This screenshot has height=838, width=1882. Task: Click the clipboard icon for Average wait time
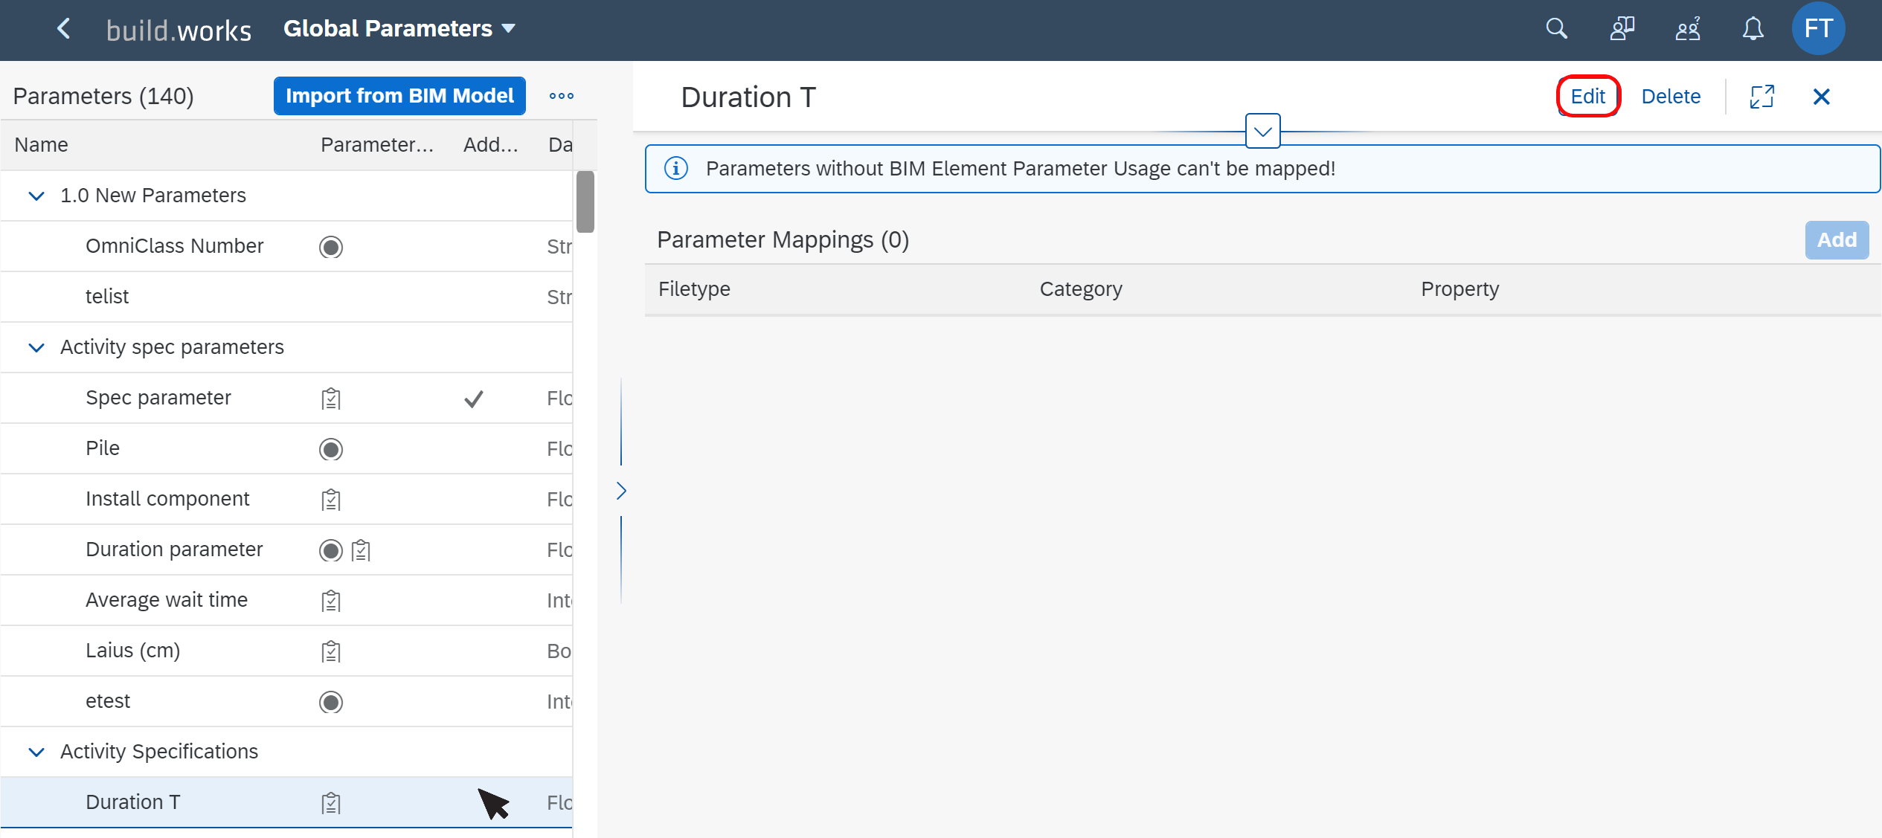(331, 601)
